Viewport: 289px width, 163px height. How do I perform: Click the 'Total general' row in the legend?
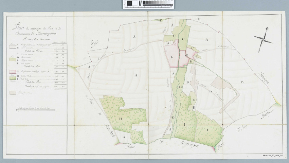pyautogui.click(x=34, y=87)
